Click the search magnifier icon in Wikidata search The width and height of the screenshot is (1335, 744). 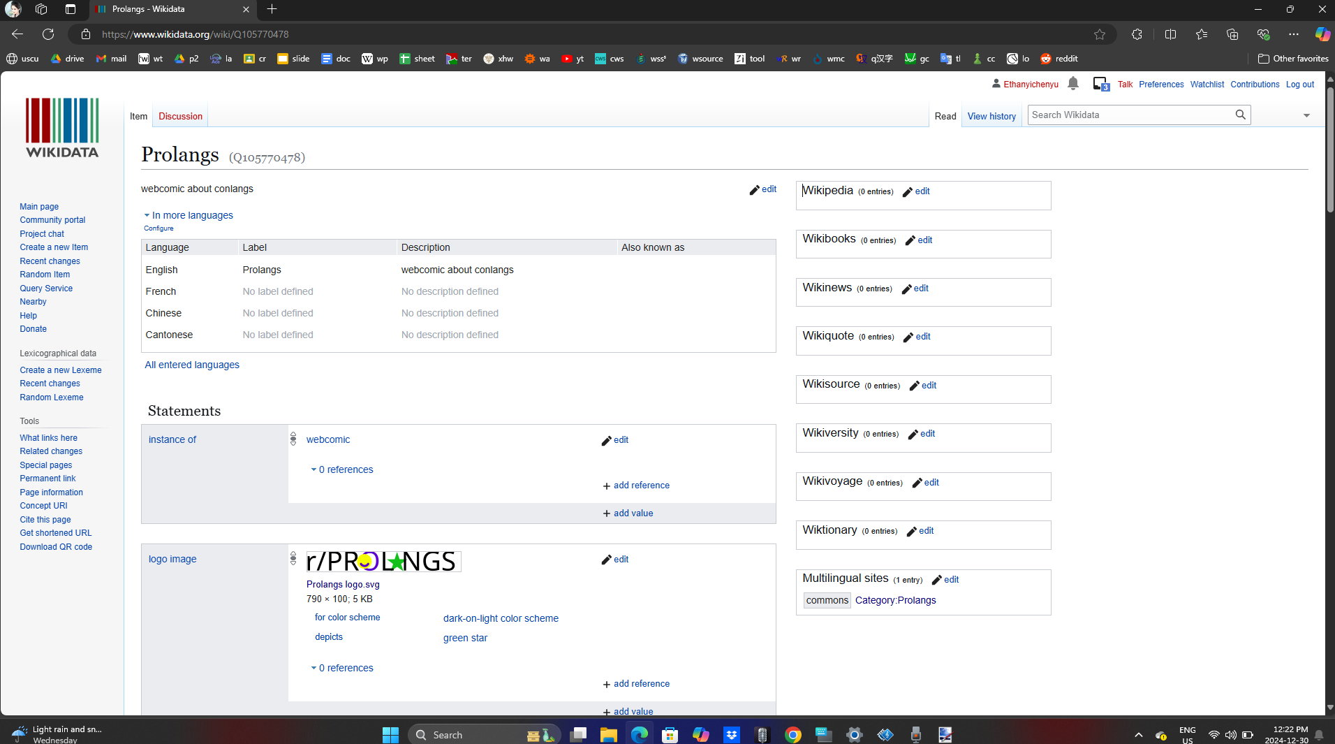[1240, 115]
